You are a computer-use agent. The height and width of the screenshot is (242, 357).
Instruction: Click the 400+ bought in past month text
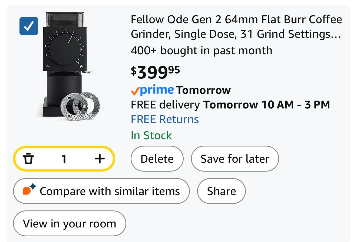(201, 50)
